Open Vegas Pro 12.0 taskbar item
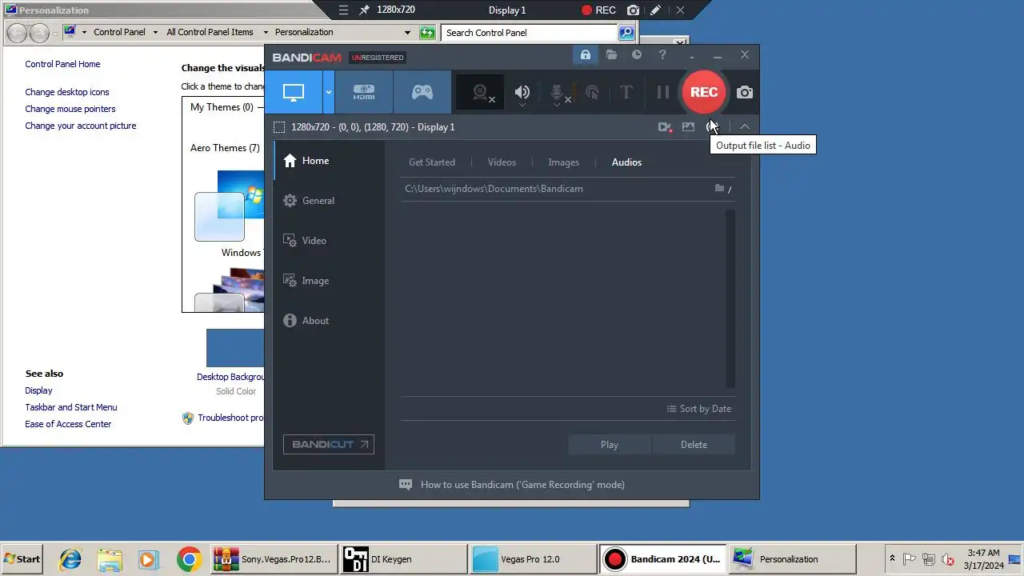The height and width of the screenshot is (576, 1024). click(532, 559)
